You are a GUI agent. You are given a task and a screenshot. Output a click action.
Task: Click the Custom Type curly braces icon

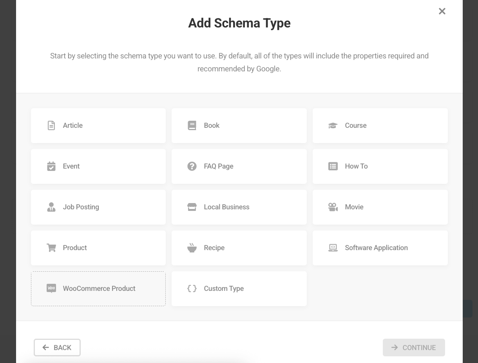[x=192, y=289]
